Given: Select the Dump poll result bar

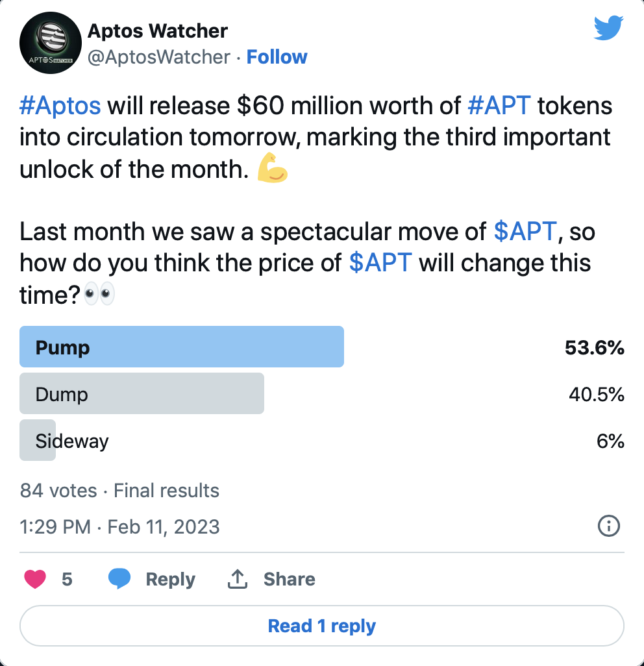Looking at the screenshot, I should pos(142,393).
